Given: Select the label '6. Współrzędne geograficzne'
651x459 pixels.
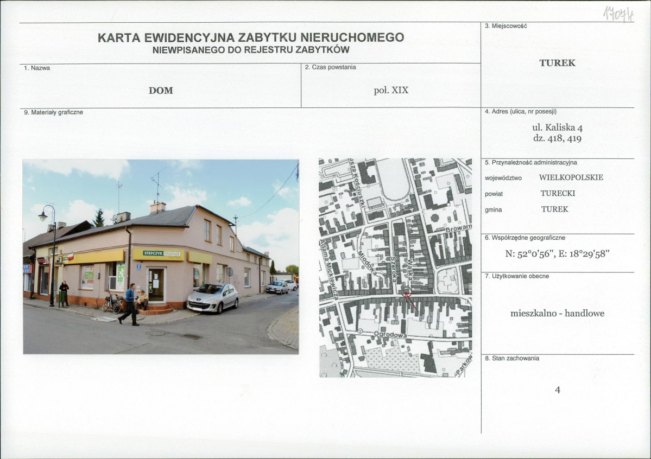Looking at the screenshot, I should pyautogui.click(x=525, y=238).
